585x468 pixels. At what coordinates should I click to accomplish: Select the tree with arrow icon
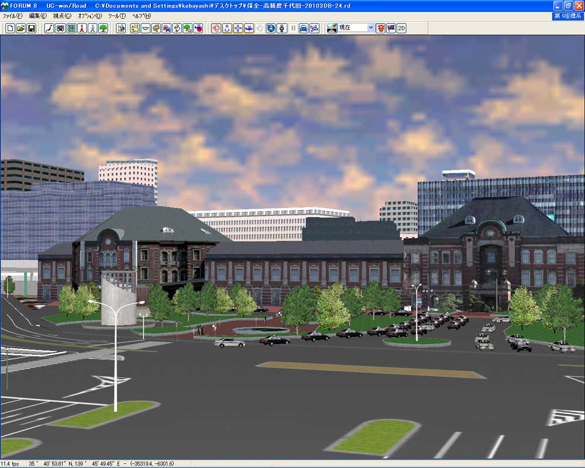[x=188, y=28]
